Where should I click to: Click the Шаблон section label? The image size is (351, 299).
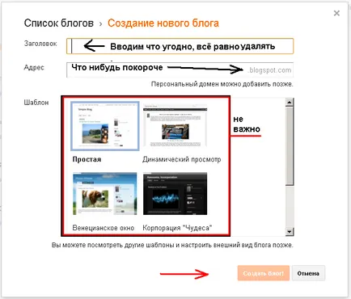click(36, 103)
